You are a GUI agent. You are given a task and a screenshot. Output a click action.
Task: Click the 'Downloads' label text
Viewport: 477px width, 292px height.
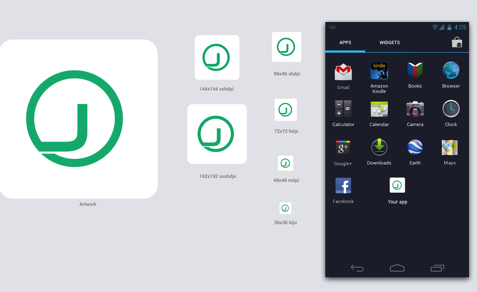click(379, 163)
